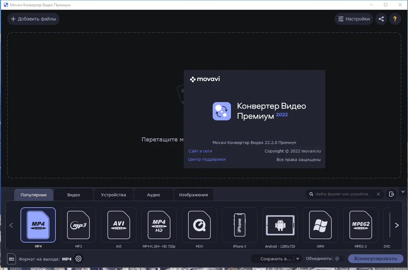Select MP4 H.264 HD 720p preset

(x=159, y=225)
